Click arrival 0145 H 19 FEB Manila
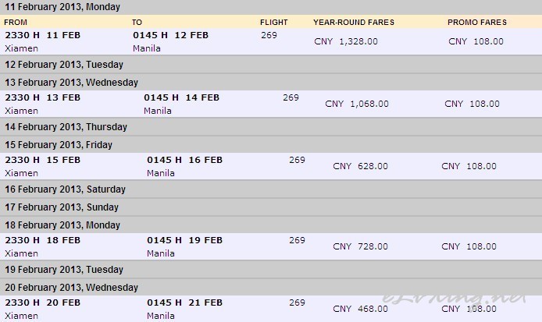Image resolution: width=542 pixels, height=322 pixels. [x=184, y=247]
